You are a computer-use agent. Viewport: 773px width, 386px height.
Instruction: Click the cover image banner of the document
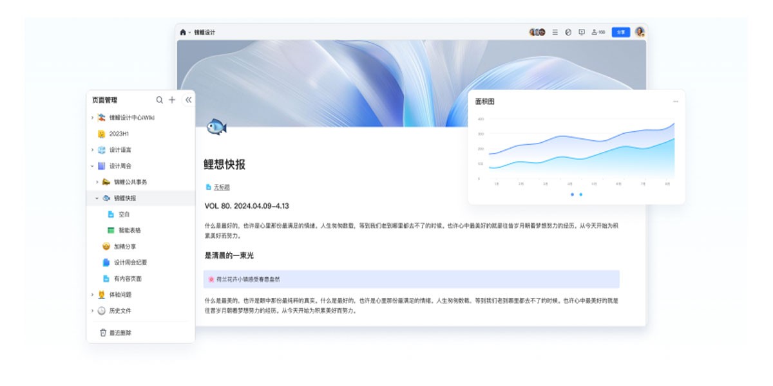(x=412, y=82)
